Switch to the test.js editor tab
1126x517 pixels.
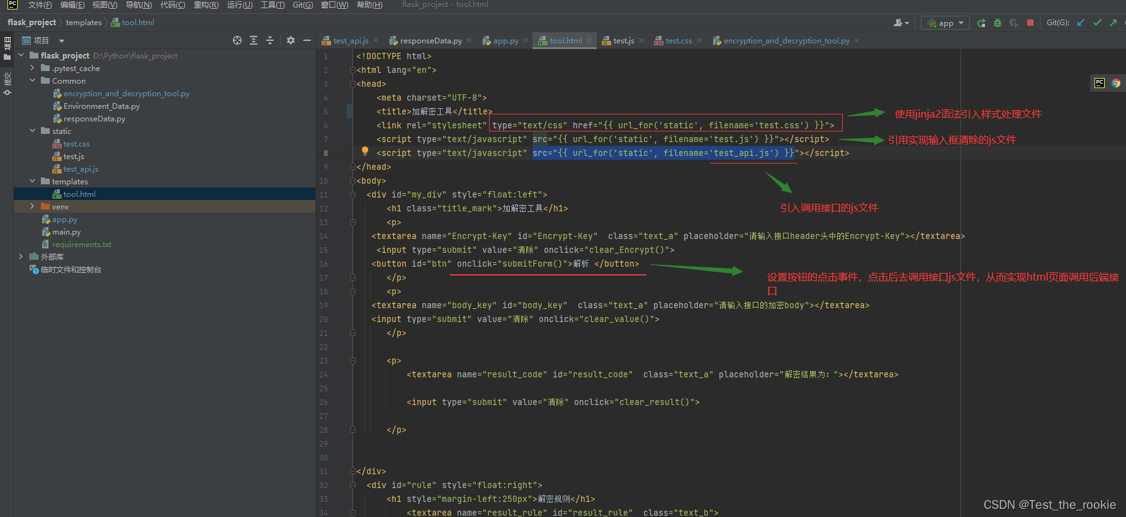[624, 41]
